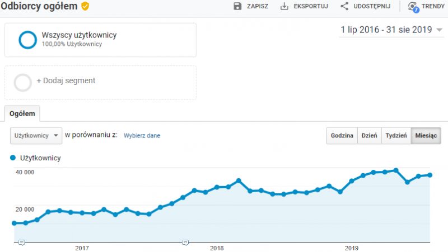This screenshot has width=448, height=252.
Task: Open the Użytkownicy metric dropdown
Action: click(36, 136)
